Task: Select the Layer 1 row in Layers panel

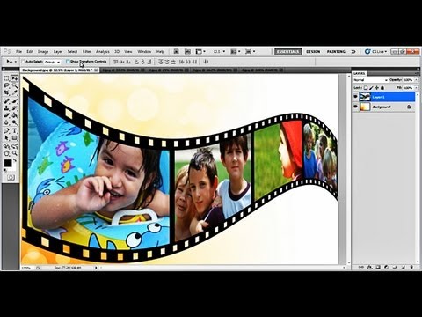Action: tap(384, 97)
